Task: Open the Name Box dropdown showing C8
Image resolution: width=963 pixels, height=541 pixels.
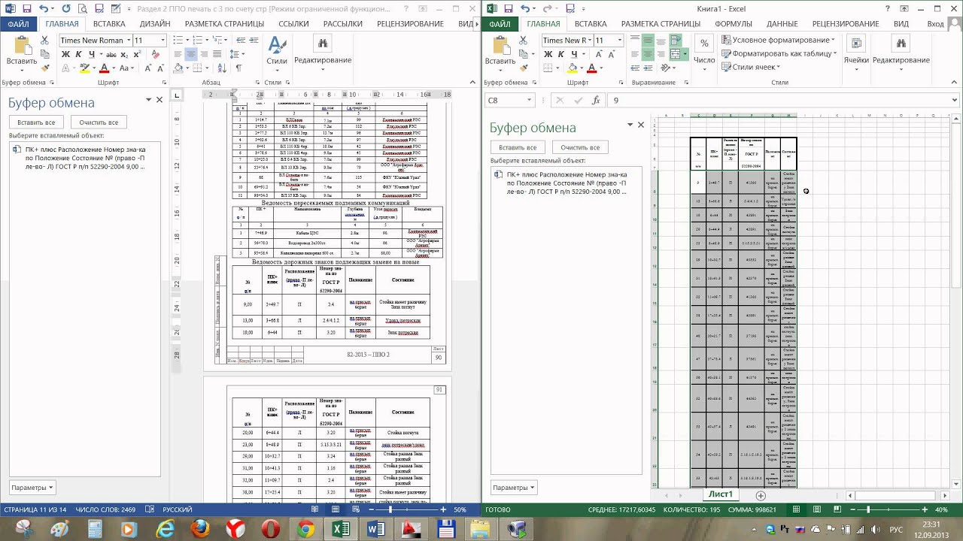Action: pos(530,101)
